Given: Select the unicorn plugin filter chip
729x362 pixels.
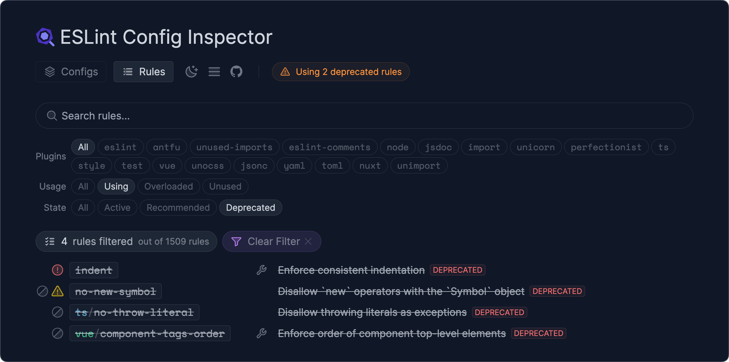Looking at the screenshot, I should click(535, 147).
